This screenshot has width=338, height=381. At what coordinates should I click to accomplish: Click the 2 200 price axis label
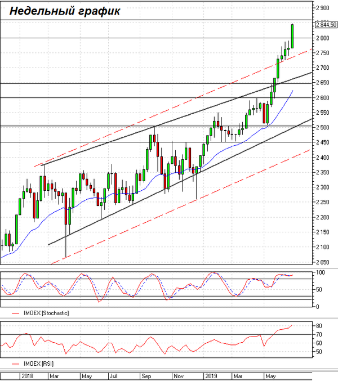[322, 217]
